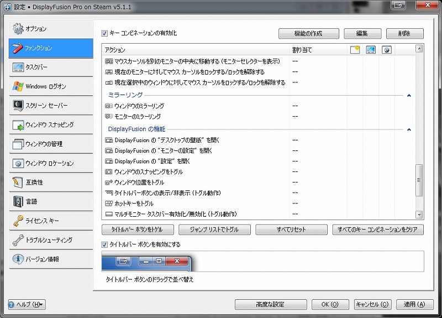
Task: Click the info icon for バージョン情報
Action: [18, 259]
